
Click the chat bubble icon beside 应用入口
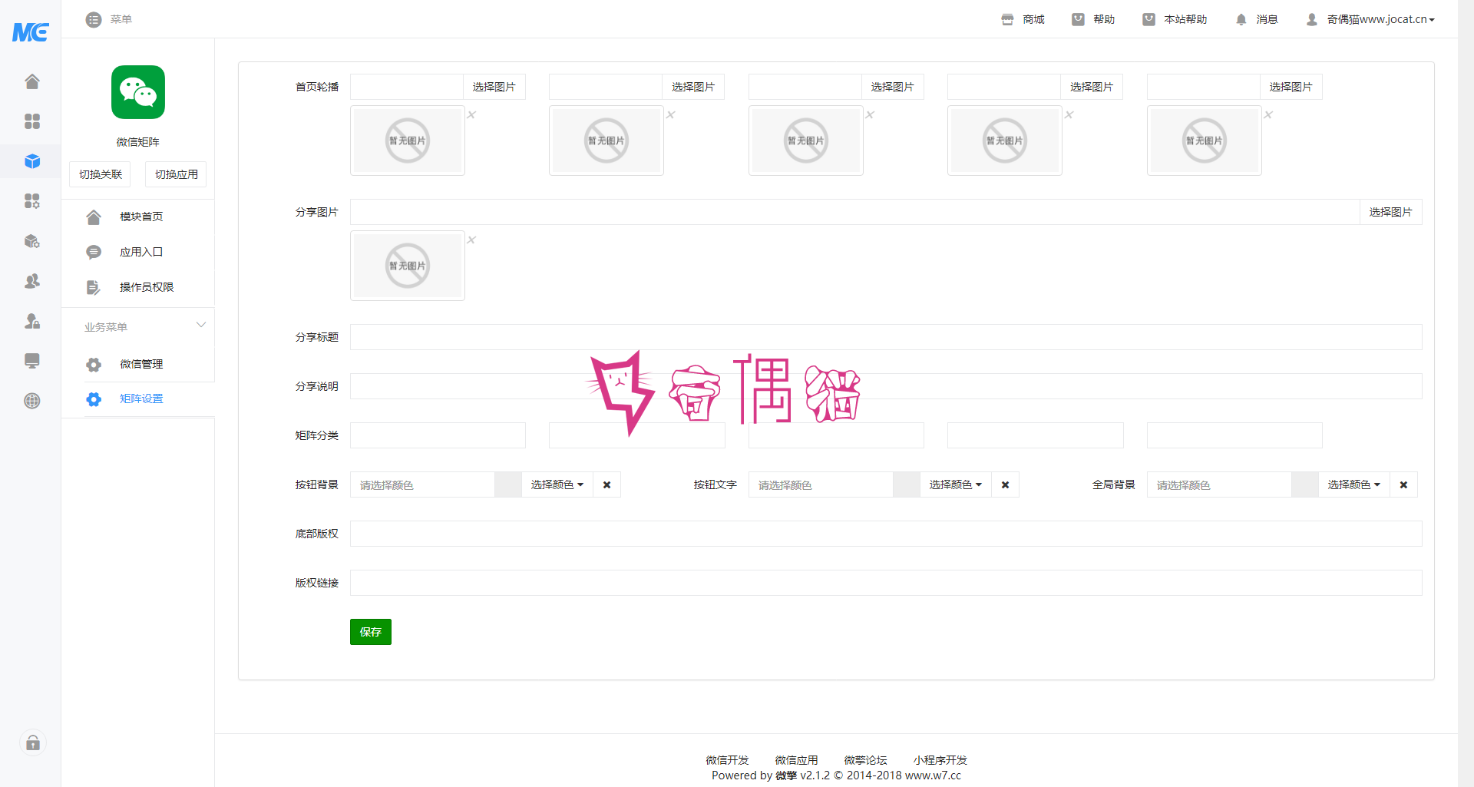pyautogui.click(x=94, y=252)
